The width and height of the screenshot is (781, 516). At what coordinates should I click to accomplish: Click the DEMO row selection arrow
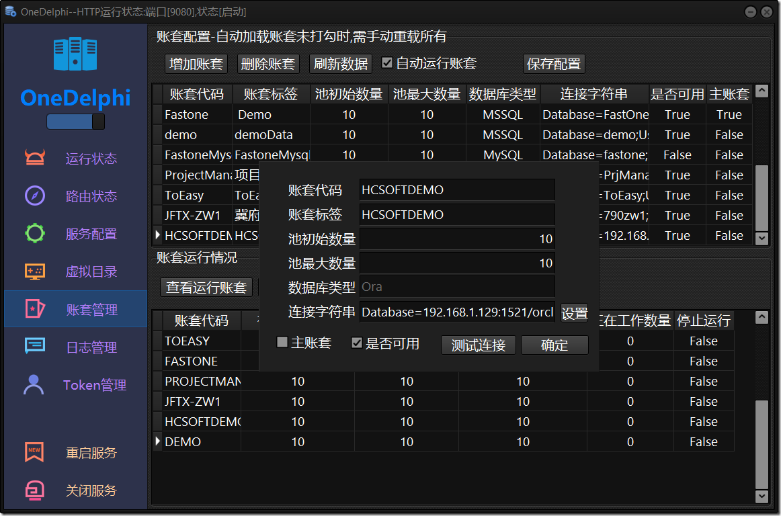(x=157, y=441)
